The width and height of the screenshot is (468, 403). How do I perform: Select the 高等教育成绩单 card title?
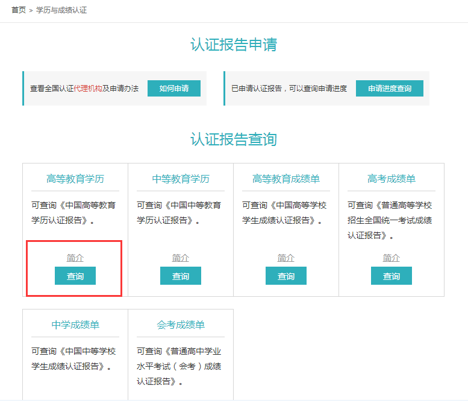click(x=286, y=179)
